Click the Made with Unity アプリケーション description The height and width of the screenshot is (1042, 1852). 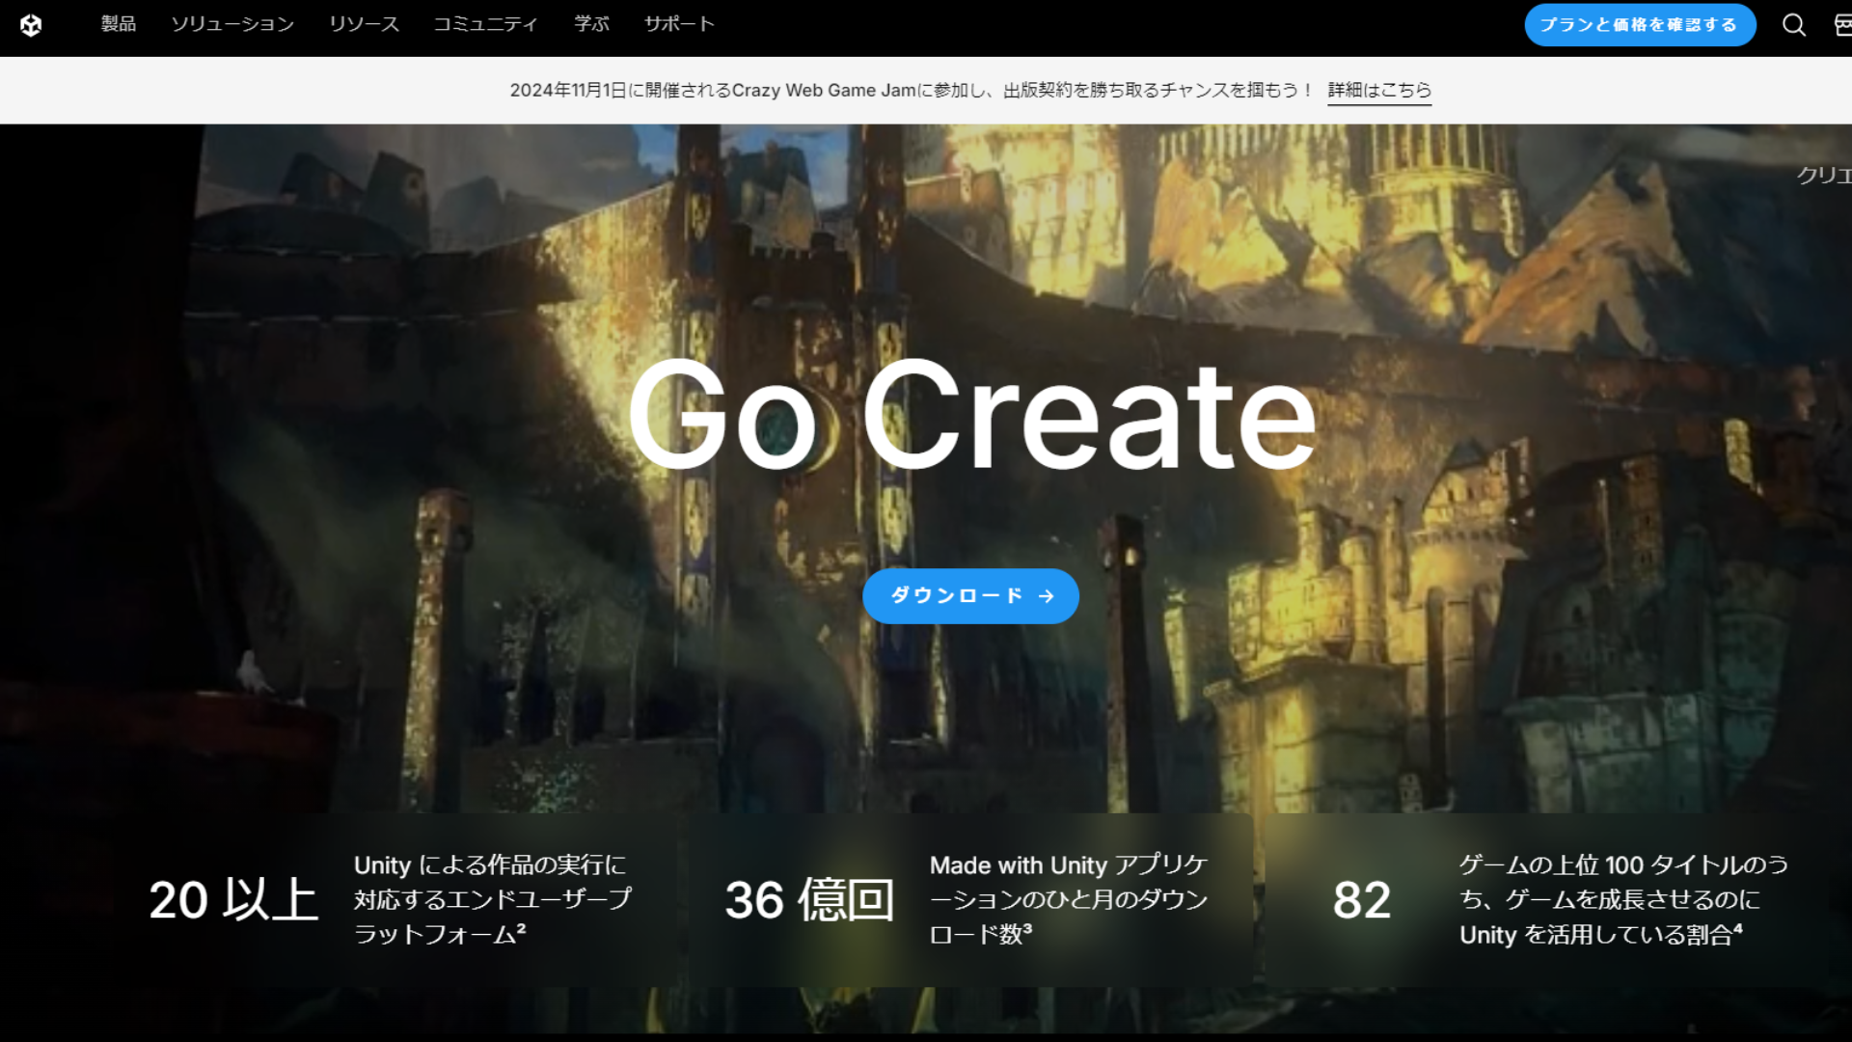pyautogui.click(x=1069, y=899)
